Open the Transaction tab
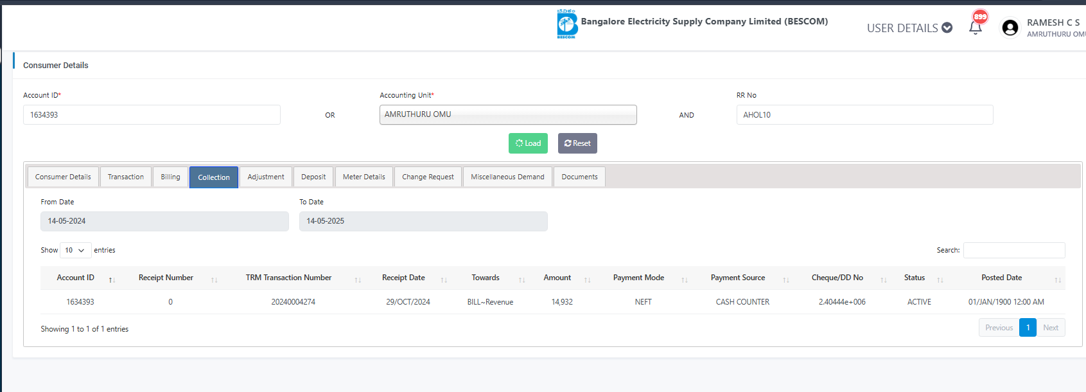 126,177
